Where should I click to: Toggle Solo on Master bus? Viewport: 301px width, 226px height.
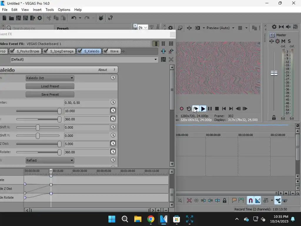pyautogui.click(x=289, y=41)
